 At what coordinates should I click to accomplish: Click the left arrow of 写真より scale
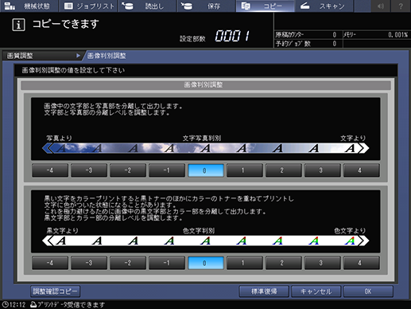point(48,148)
